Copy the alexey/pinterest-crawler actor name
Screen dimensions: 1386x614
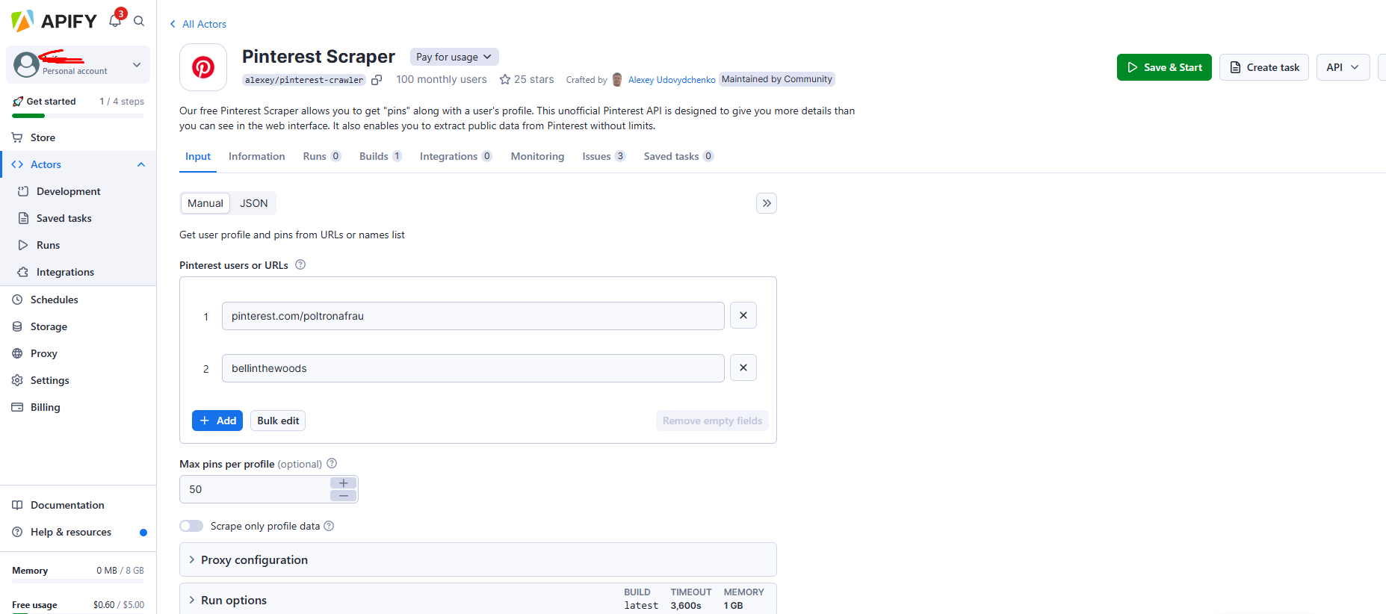[x=377, y=80]
